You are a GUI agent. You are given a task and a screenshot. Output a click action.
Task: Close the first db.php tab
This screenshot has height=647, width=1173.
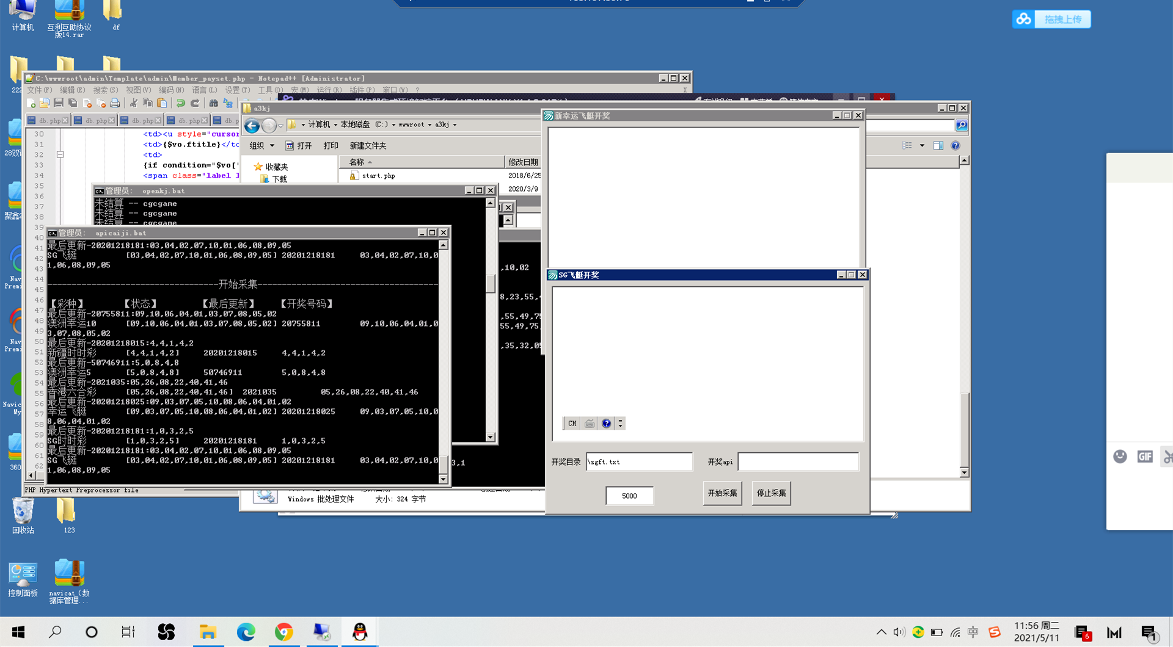point(65,121)
